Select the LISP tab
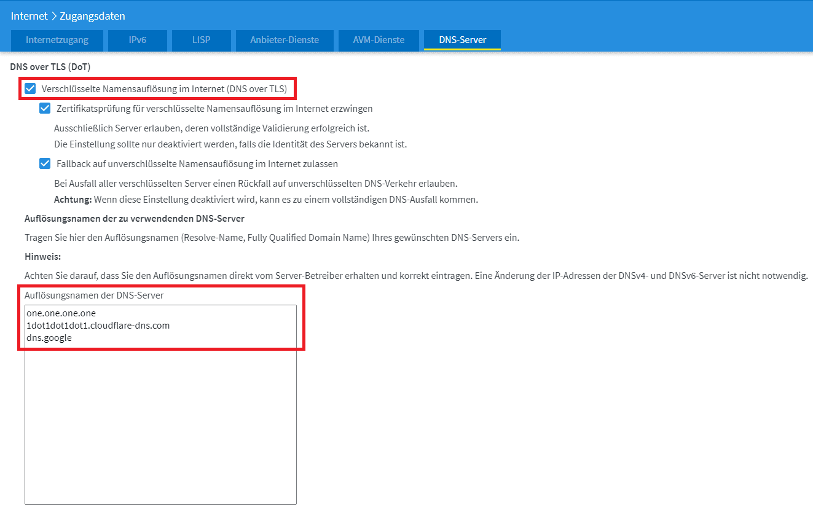This screenshot has width=813, height=508. click(x=200, y=40)
